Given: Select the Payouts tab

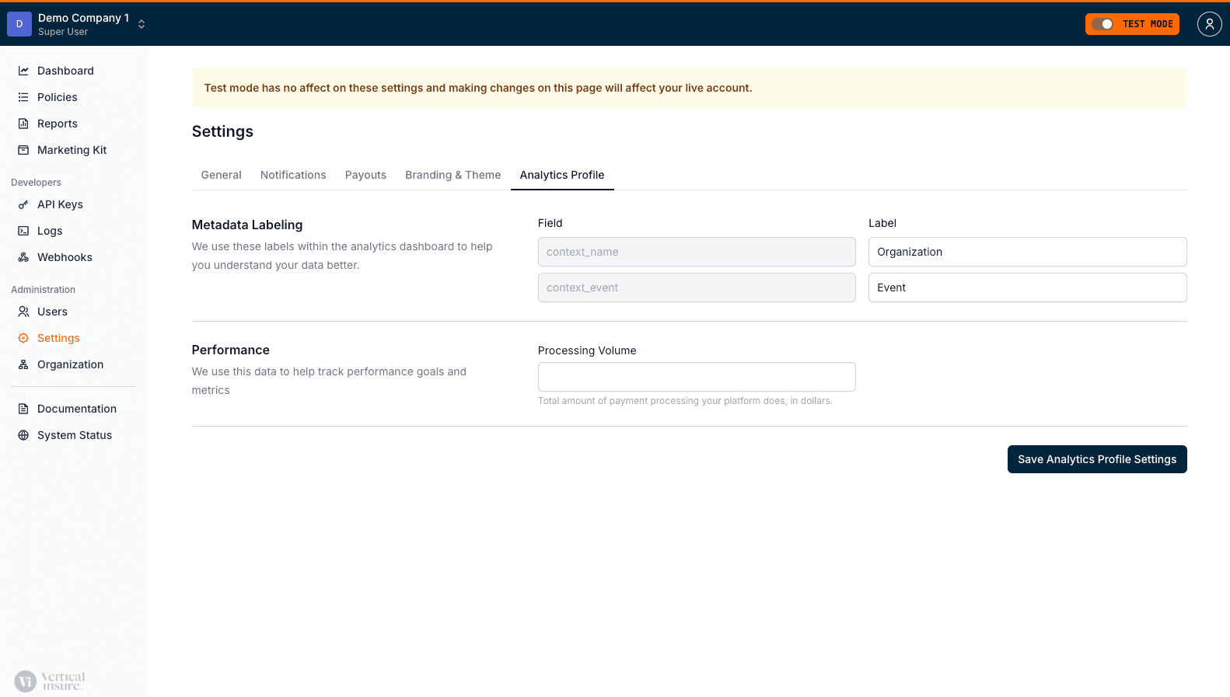Looking at the screenshot, I should click(x=365, y=175).
